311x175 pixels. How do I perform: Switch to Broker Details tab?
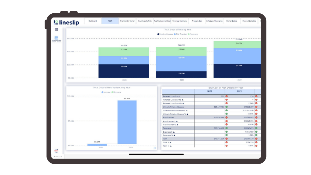coord(232,21)
